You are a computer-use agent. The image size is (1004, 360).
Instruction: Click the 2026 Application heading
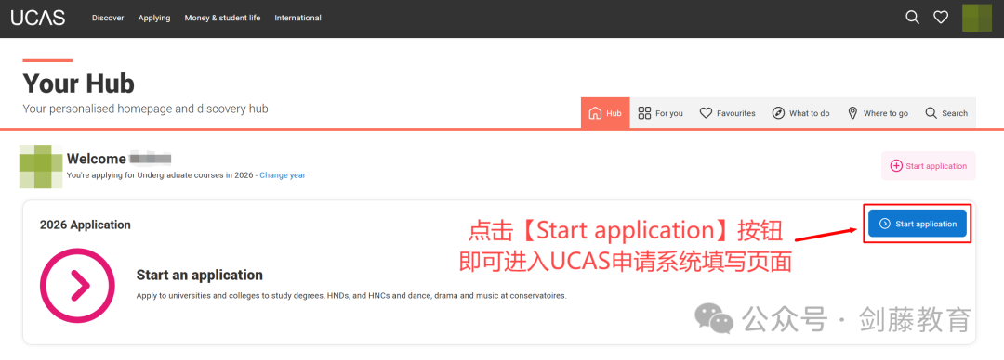click(x=86, y=225)
